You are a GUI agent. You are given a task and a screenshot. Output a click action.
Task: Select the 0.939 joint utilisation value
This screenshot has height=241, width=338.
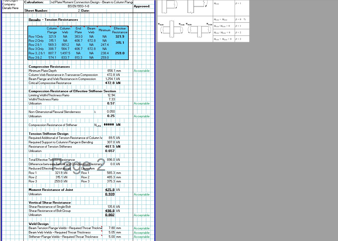110,194
